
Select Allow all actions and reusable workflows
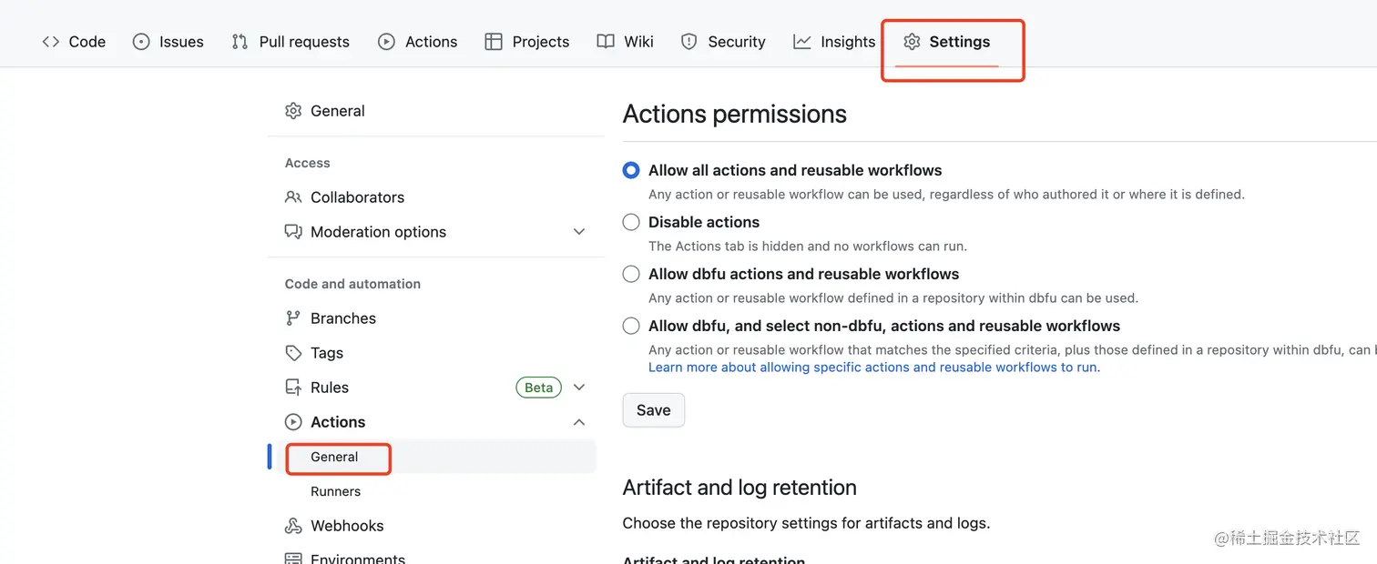(x=631, y=170)
